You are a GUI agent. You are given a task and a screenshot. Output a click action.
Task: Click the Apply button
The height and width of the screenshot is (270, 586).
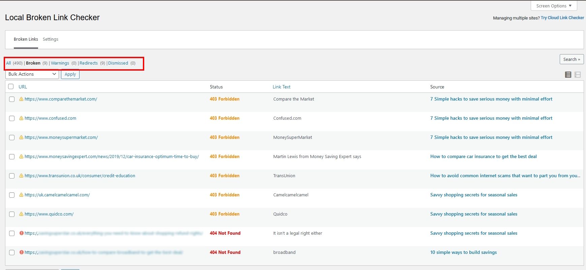[x=70, y=74]
